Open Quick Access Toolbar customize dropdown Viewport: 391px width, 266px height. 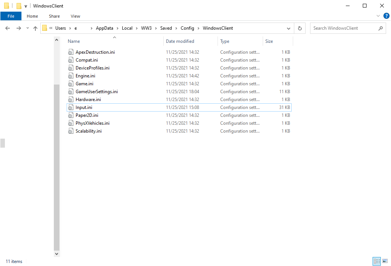pyautogui.click(x=26, y=6)
